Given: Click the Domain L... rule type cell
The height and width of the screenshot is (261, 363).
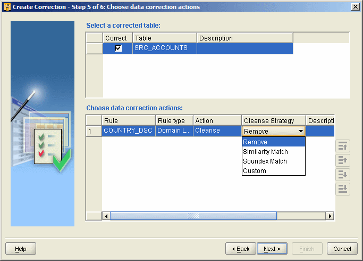Looking at the screenshot, I should [174, 131].
